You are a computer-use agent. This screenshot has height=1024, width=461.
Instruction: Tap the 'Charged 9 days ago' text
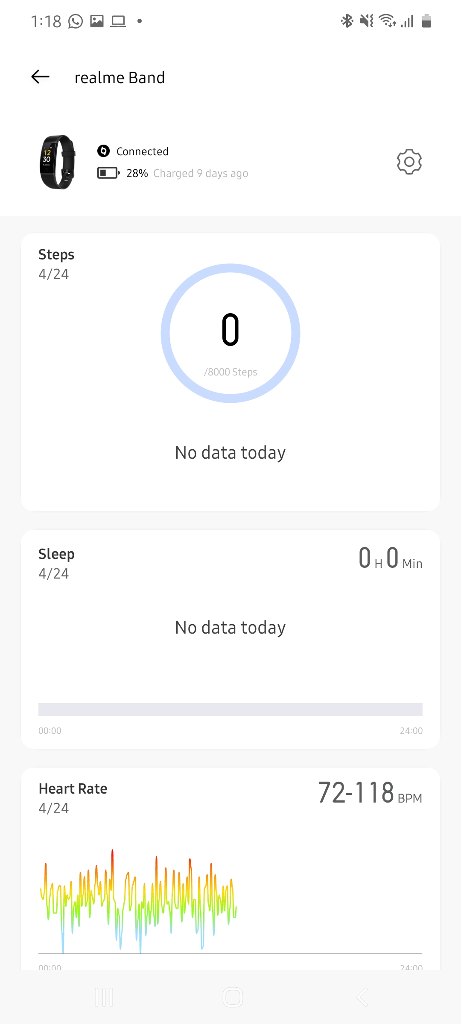[201, 173]
